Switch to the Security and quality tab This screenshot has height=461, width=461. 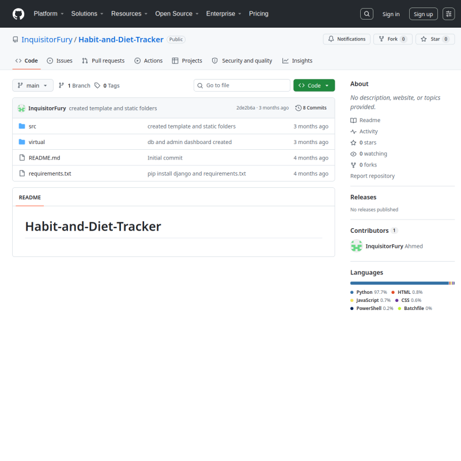tap(242, 61)
